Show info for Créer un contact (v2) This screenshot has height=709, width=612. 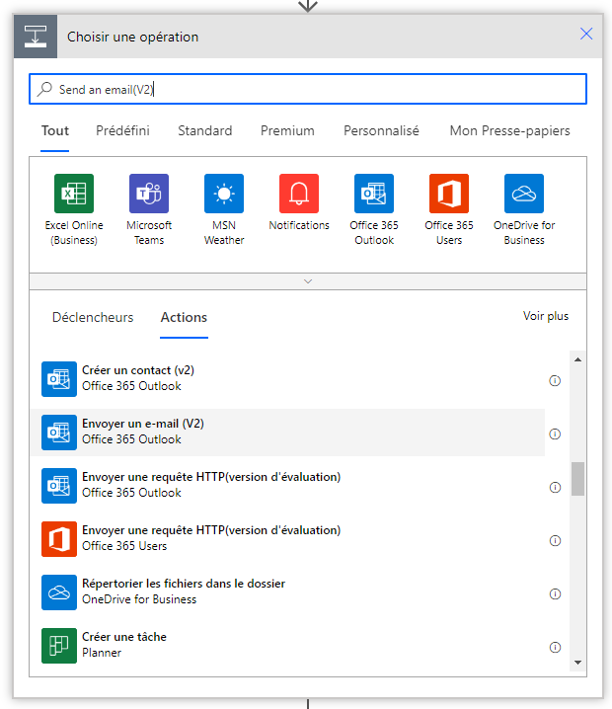[555, 381]
